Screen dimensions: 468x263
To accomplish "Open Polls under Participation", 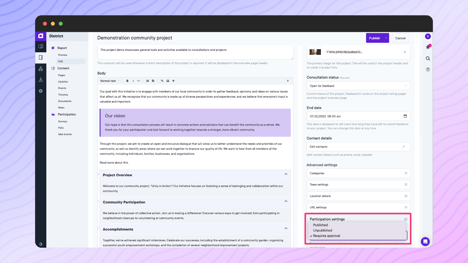I will coord(61,128).
